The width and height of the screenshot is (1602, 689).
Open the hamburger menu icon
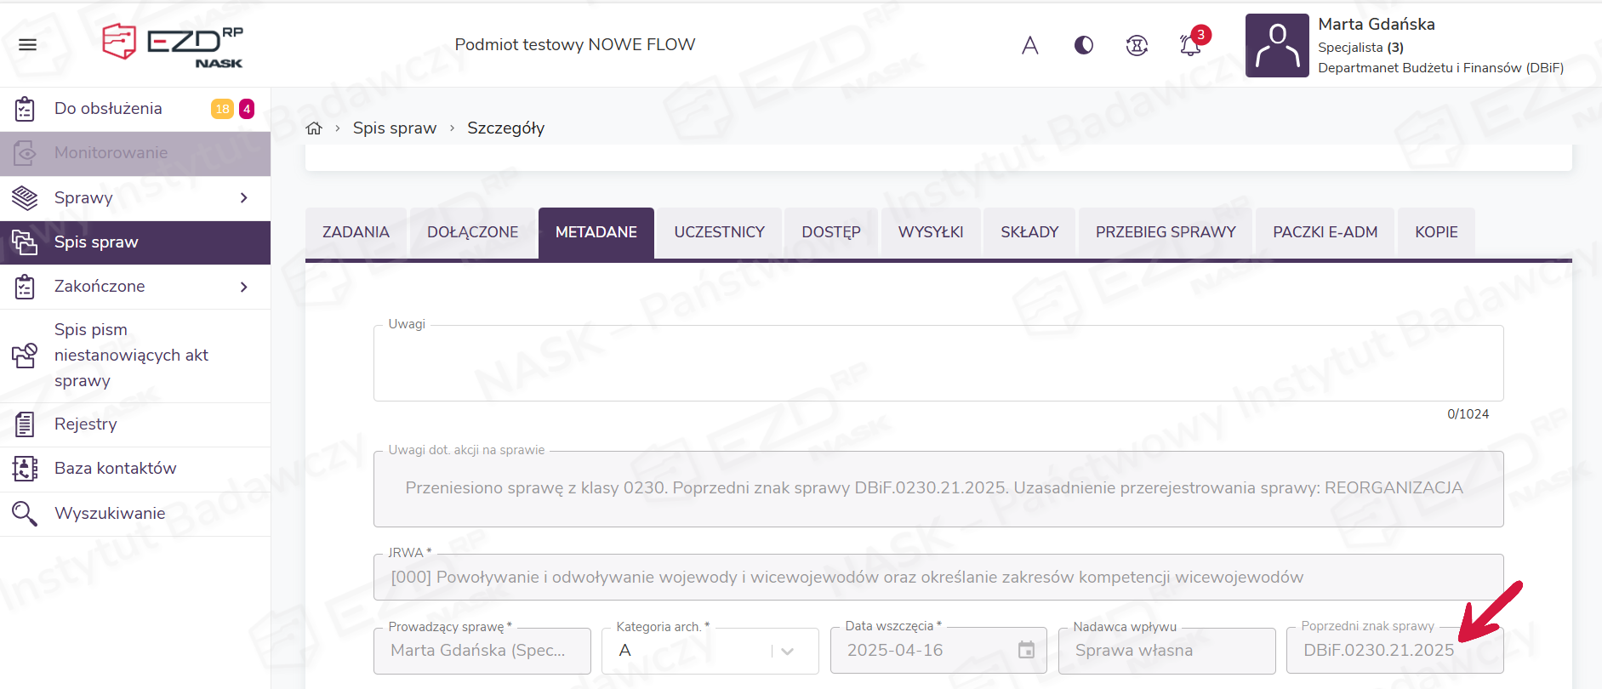coord(27,45)
